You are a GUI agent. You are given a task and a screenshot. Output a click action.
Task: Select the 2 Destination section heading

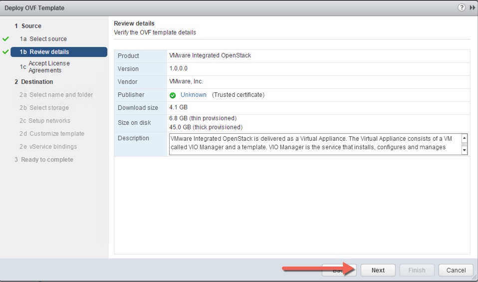pos(36,82)
